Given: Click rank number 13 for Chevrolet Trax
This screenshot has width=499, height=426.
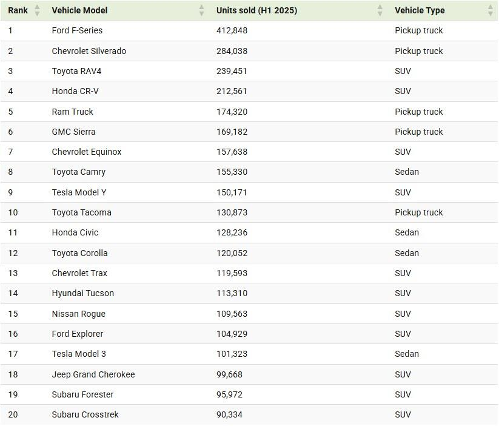Looking at the screenshot, I should click(x=13, y=273).
